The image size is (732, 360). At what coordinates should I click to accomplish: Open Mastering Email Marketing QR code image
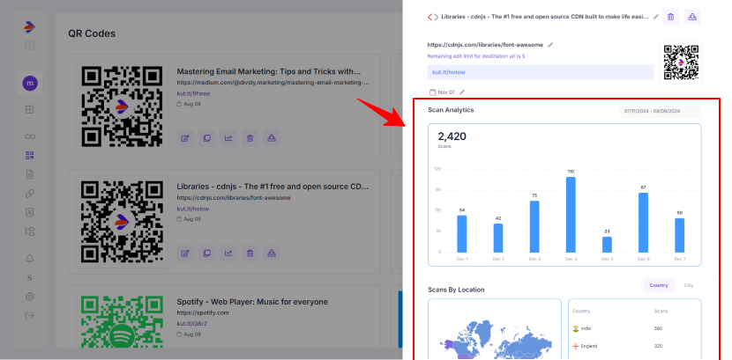[x=123, y=106]
